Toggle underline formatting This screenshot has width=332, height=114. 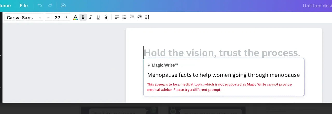tap(98, 17)
